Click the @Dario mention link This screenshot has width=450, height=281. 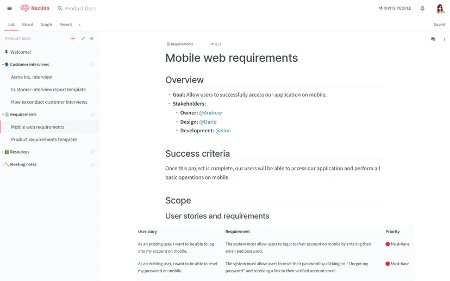[x=208, y=122]
